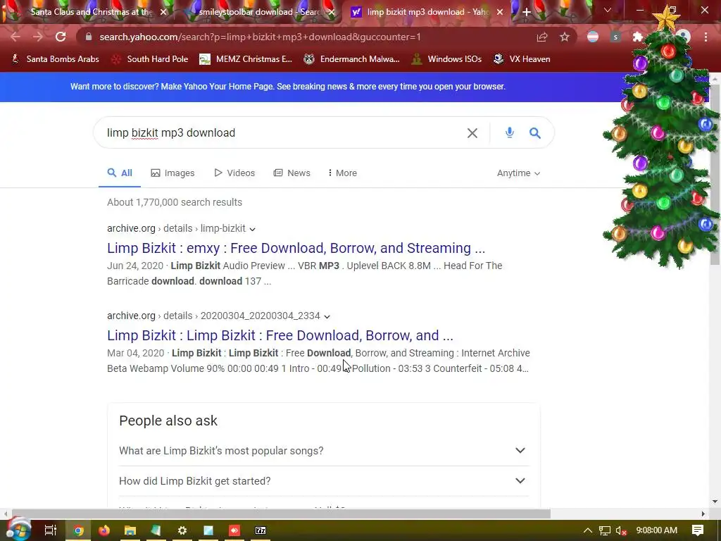The image size is (721, 541).
Task: Close the smileystoolbar download tab
Action: coord(332,12)
